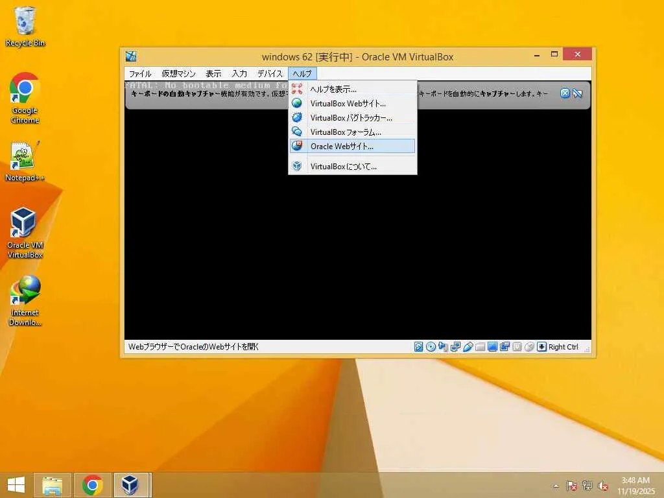Open the 入力 menu

tap(239, 74)
